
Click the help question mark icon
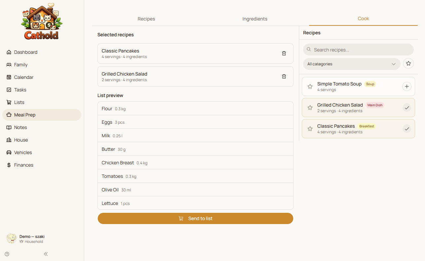click(7, 254)
